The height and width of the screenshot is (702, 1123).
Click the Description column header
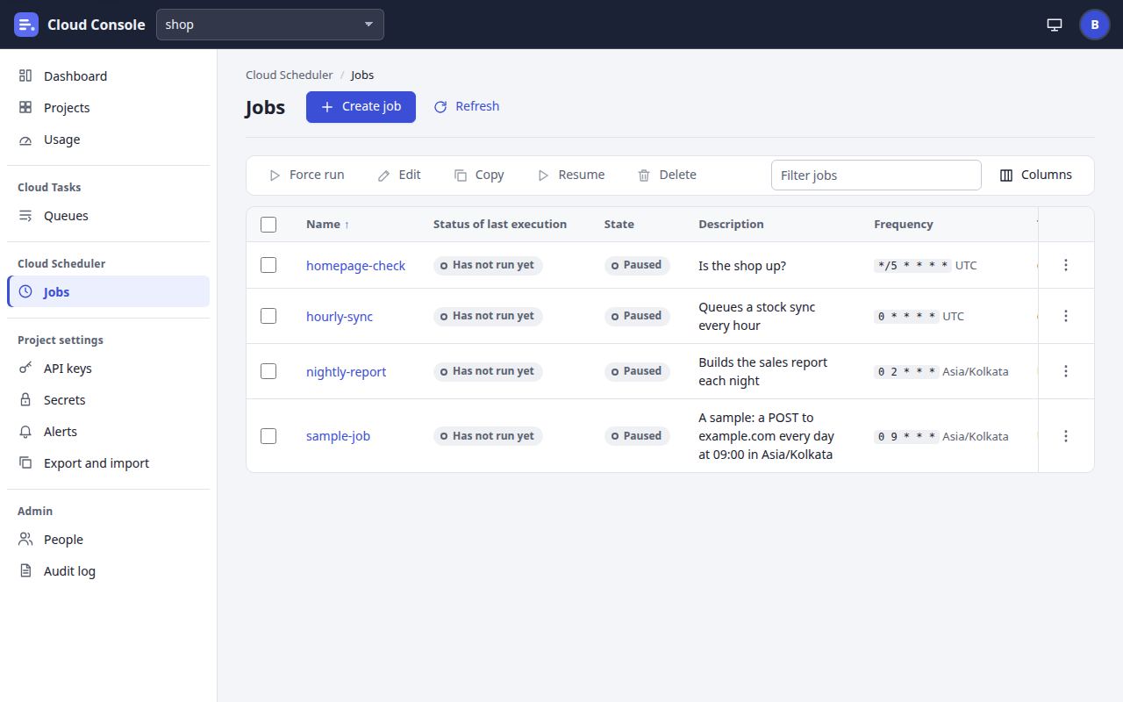point(731,225)
